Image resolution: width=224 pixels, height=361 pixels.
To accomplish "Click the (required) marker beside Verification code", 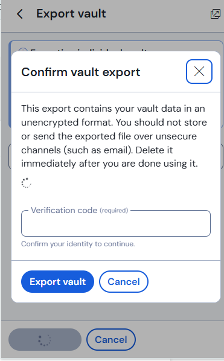I will [114, 211].
